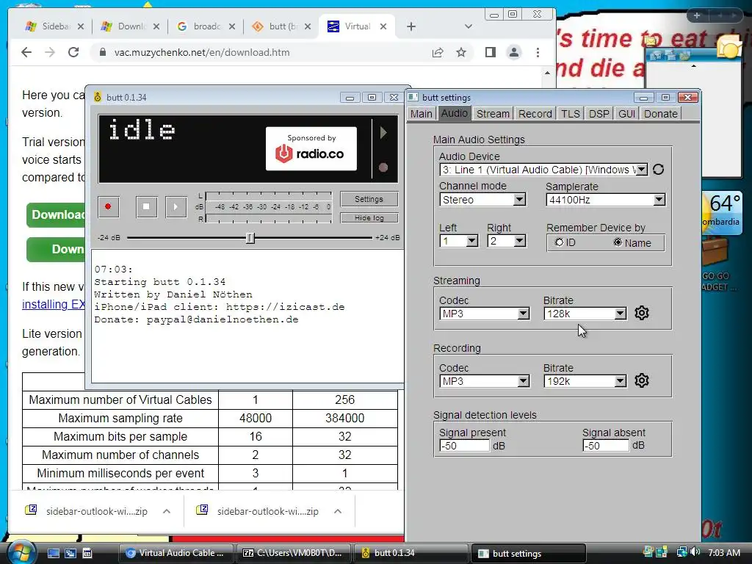This screenshot has height=564, width=752.
Task: Click the installing EX link on webpage
Action: click(x=53, y=304)
